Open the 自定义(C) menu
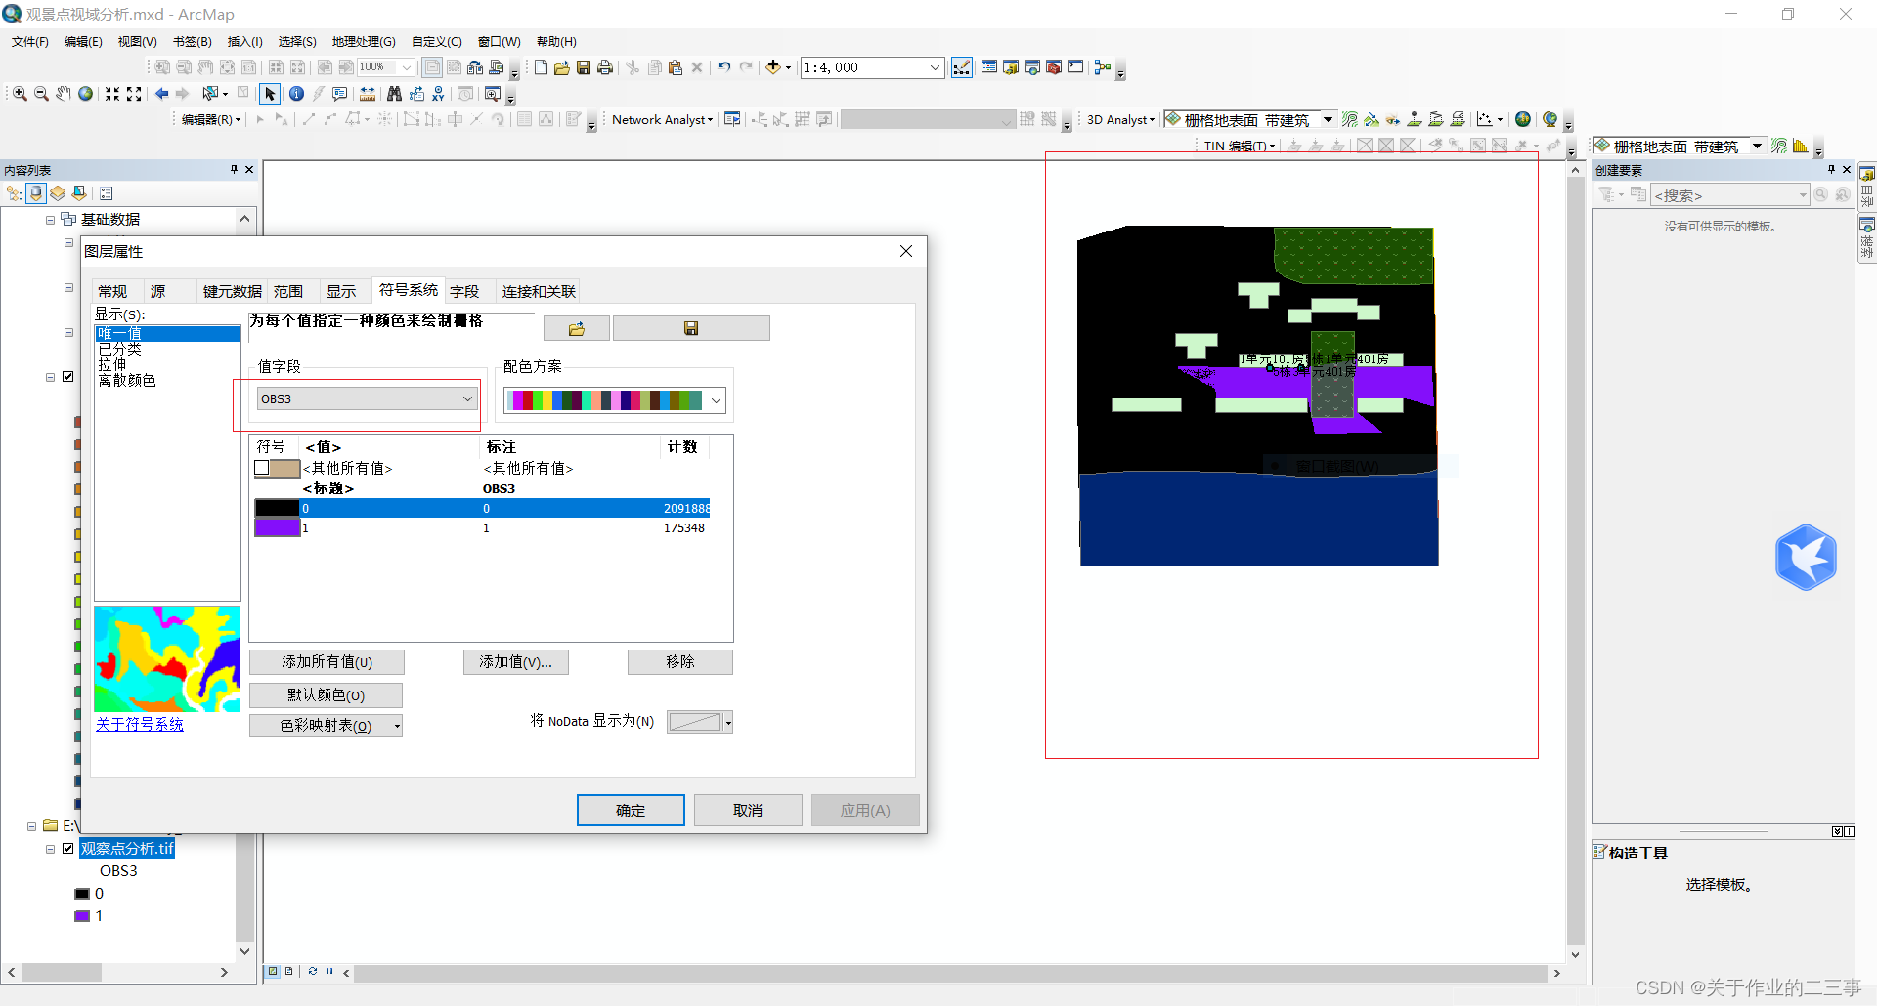The image size is (1877, 1006). pyautogui.click(x=436, y=42)
